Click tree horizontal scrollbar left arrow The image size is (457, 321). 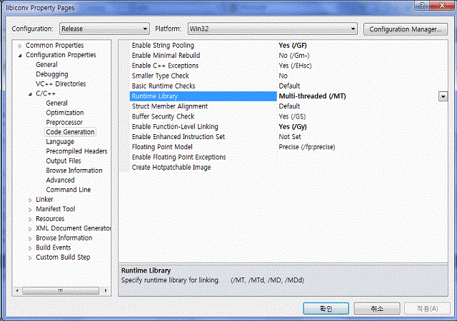coord(17,291)
